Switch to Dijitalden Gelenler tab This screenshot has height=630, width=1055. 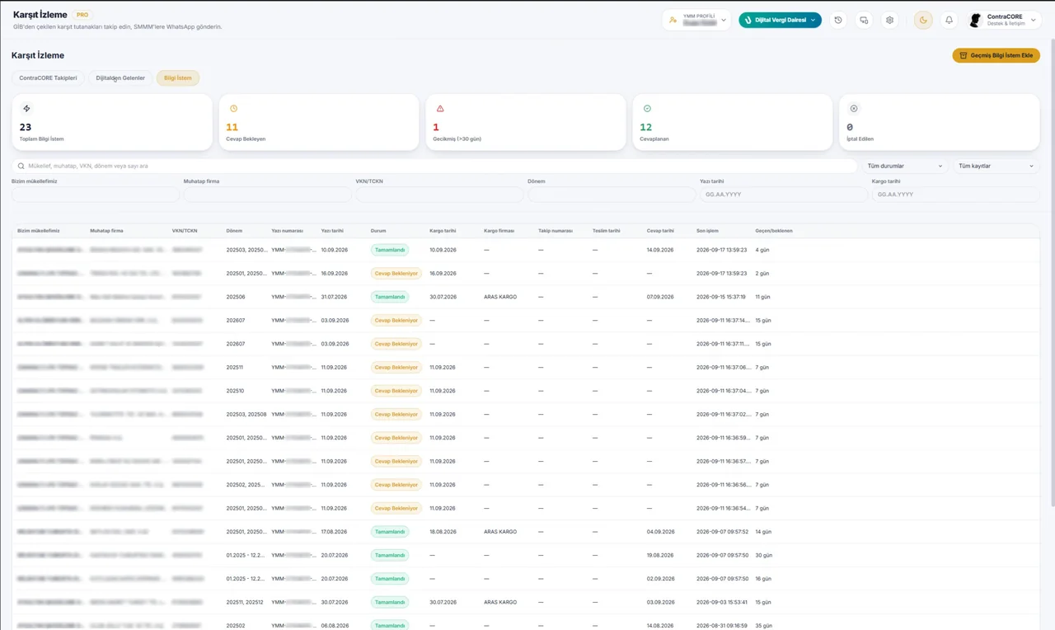click(120, 78)
